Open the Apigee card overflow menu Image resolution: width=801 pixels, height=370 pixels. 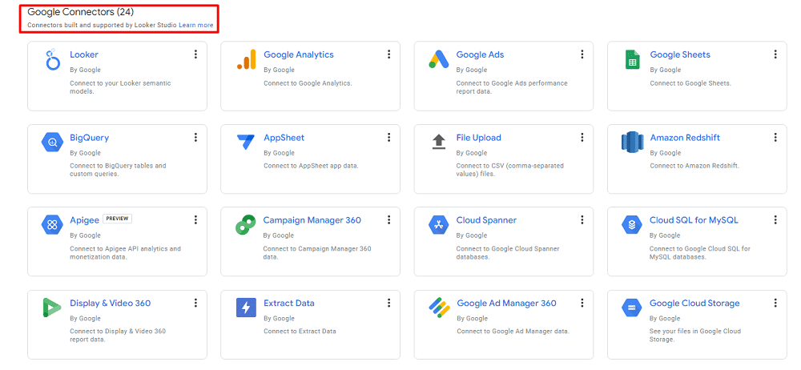coord(195,219)
